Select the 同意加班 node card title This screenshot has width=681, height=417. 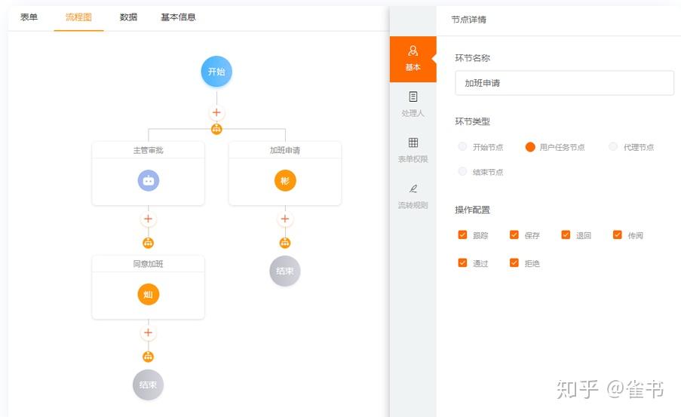click(x=148, y=264)
